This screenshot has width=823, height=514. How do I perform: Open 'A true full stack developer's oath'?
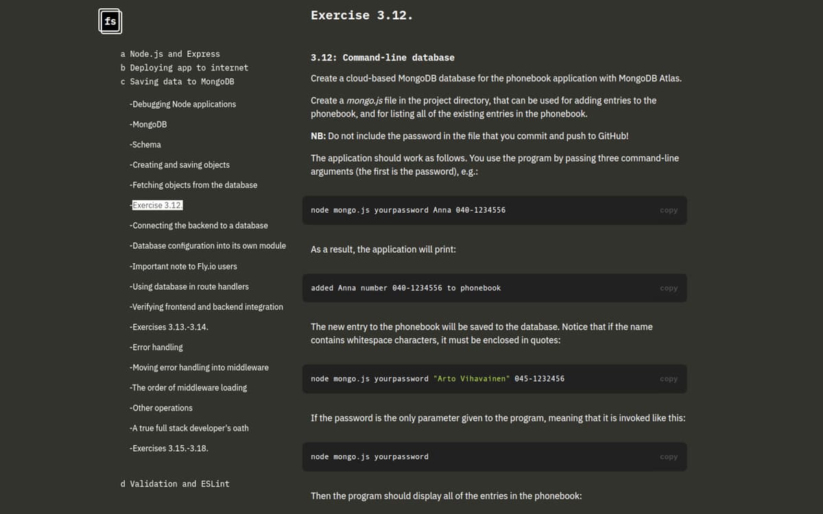click(189, 428)
